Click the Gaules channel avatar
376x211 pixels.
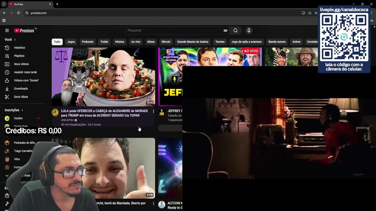click(7, 118)
